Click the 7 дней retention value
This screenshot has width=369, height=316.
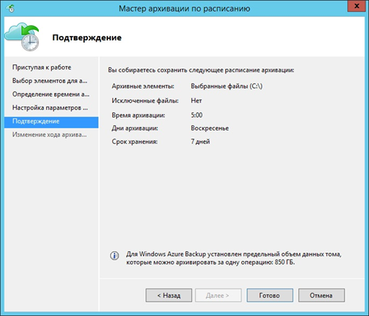tap(200, 141)
